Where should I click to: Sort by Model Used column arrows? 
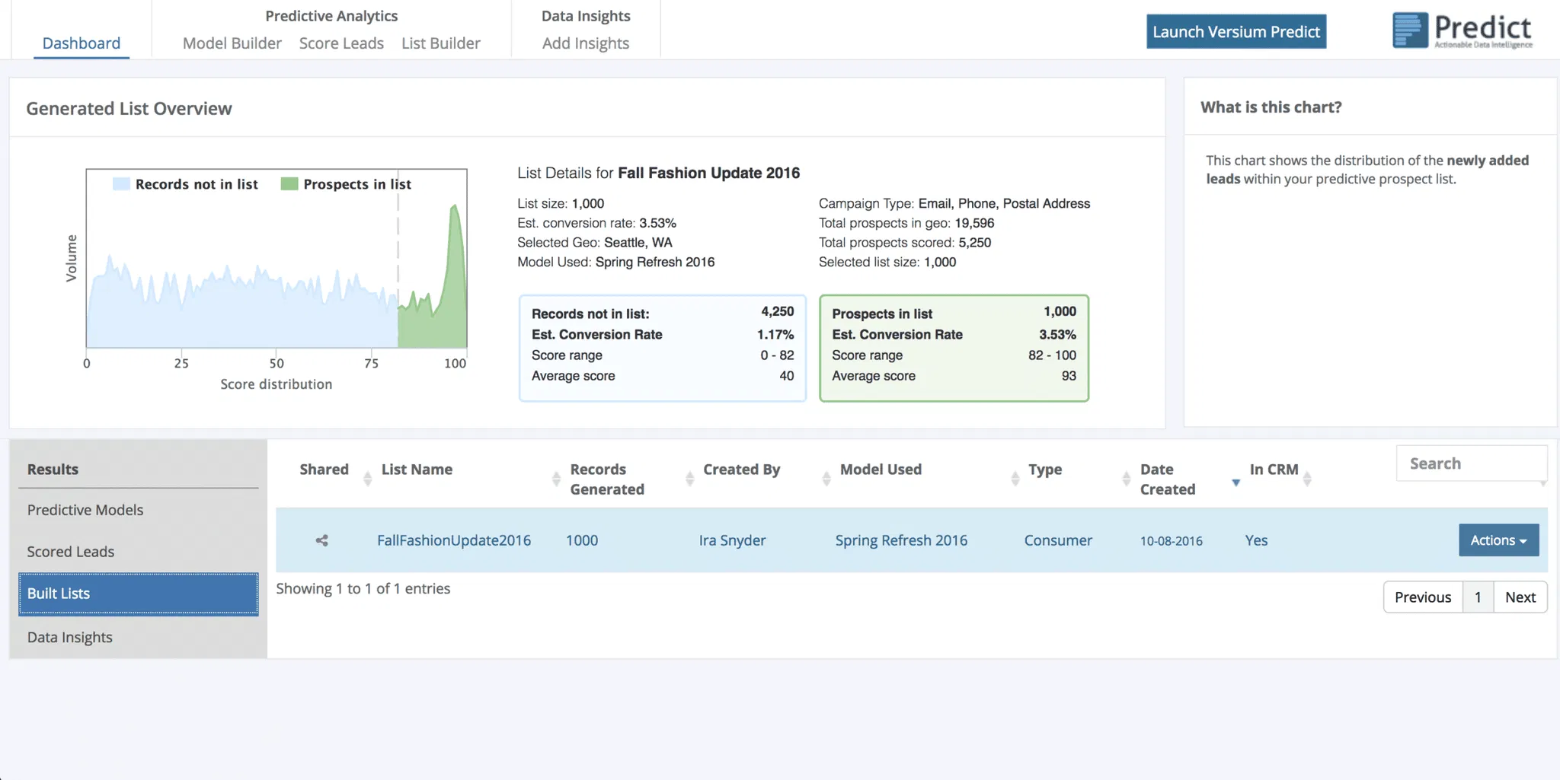tap(1015, 479)
